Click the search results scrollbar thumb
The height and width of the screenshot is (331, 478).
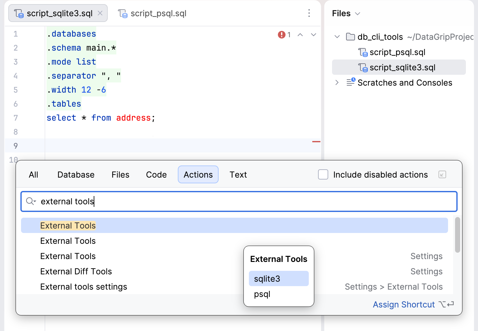pos(457,235)
